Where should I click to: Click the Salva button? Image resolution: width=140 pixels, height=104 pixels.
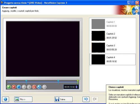coord(63,99)
